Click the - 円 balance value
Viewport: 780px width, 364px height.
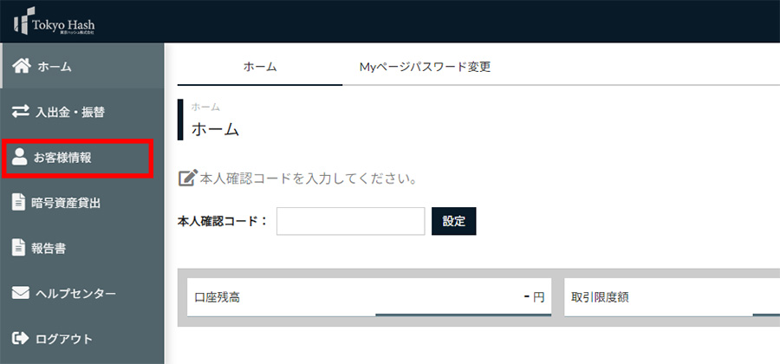(x=534, y=297)
